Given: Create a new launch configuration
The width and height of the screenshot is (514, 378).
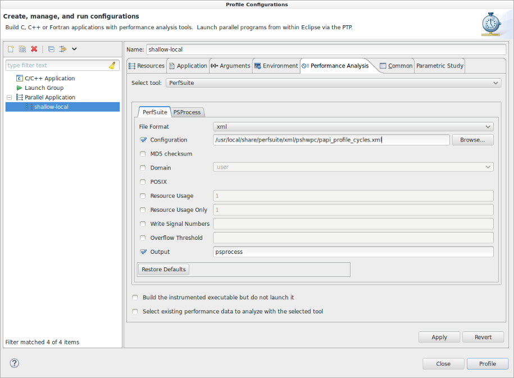Looking at the screenshot, I should (x=11, y=49).
